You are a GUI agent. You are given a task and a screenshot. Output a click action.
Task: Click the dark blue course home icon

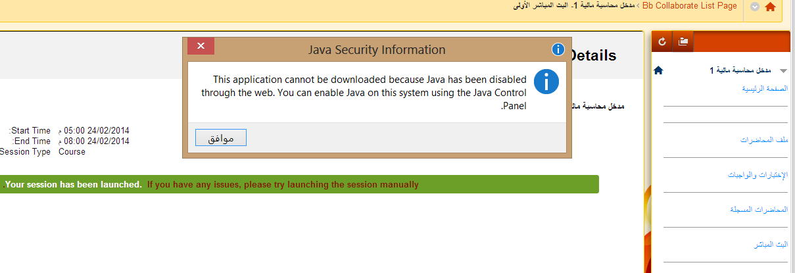pyautogui.click(x=658, y=70)
